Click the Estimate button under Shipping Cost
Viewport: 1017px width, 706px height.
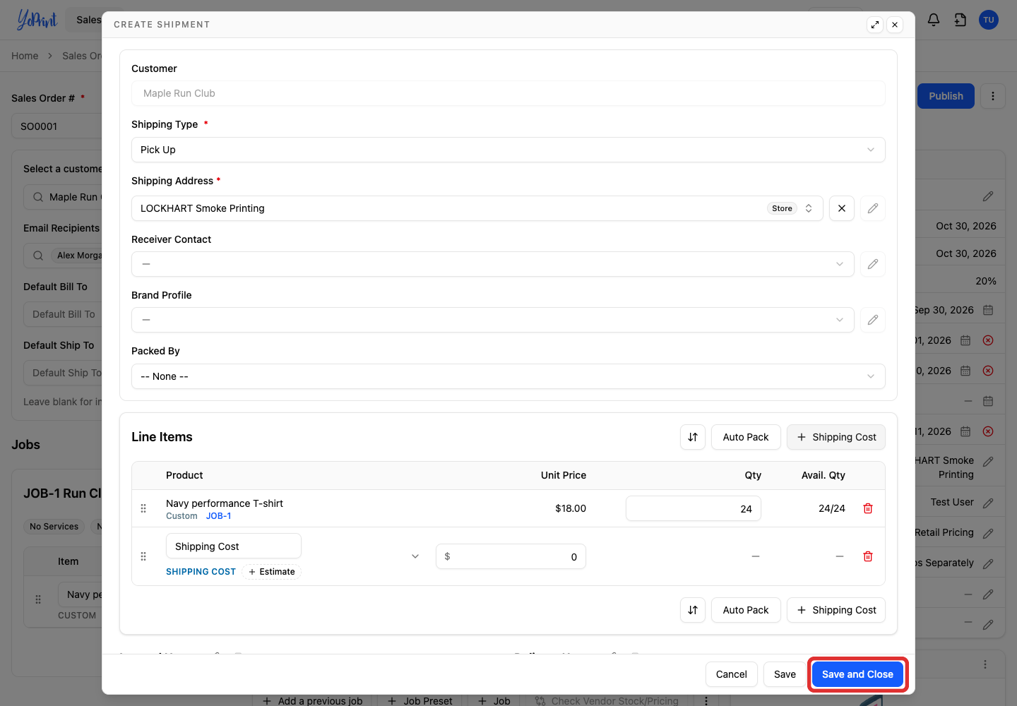tap(272, 572)
